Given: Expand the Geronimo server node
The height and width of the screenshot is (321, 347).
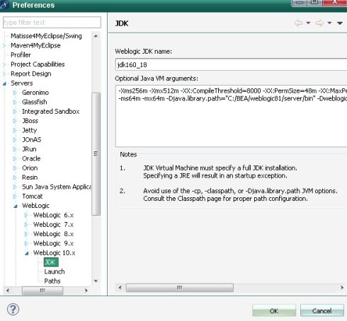Looking at the screenshot, I should pos(15,93).
